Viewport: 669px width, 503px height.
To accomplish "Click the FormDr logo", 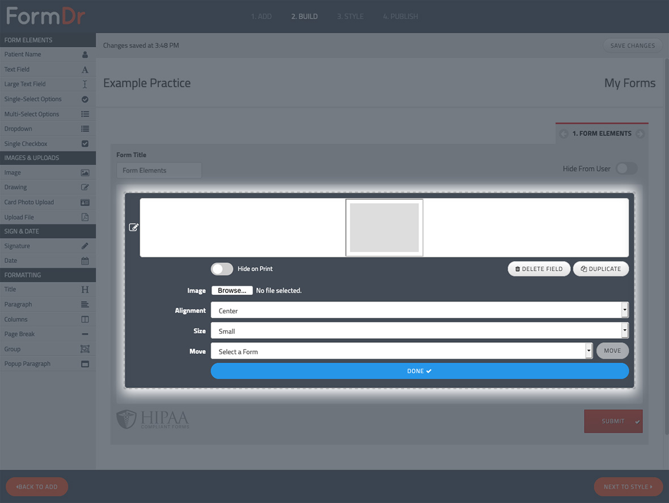I will [46, 16].
